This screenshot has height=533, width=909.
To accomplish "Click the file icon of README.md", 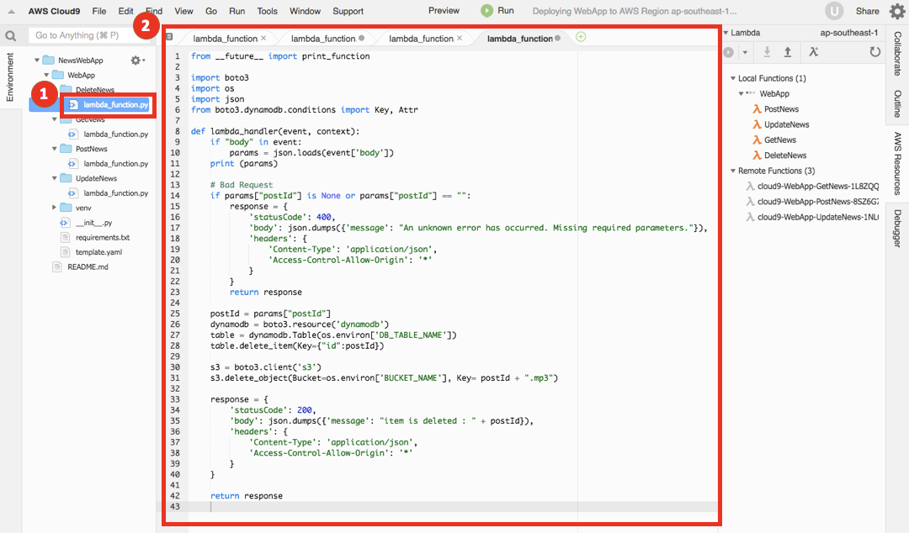I will (57, 267).
